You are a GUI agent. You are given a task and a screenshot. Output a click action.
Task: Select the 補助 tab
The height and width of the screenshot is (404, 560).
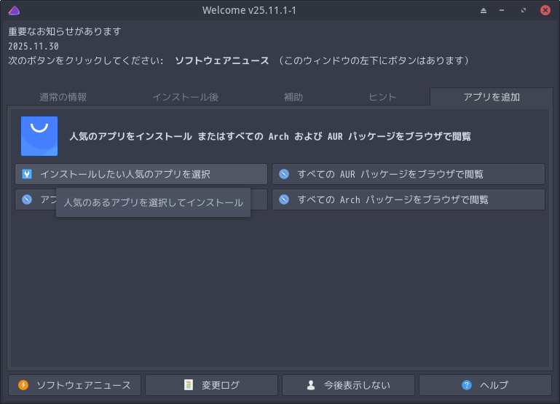coord(293,97)
